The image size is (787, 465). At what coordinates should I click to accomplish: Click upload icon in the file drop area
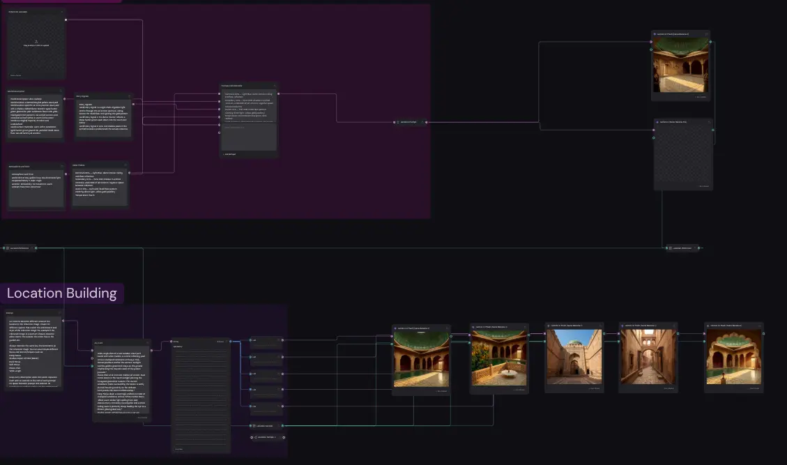36,42
